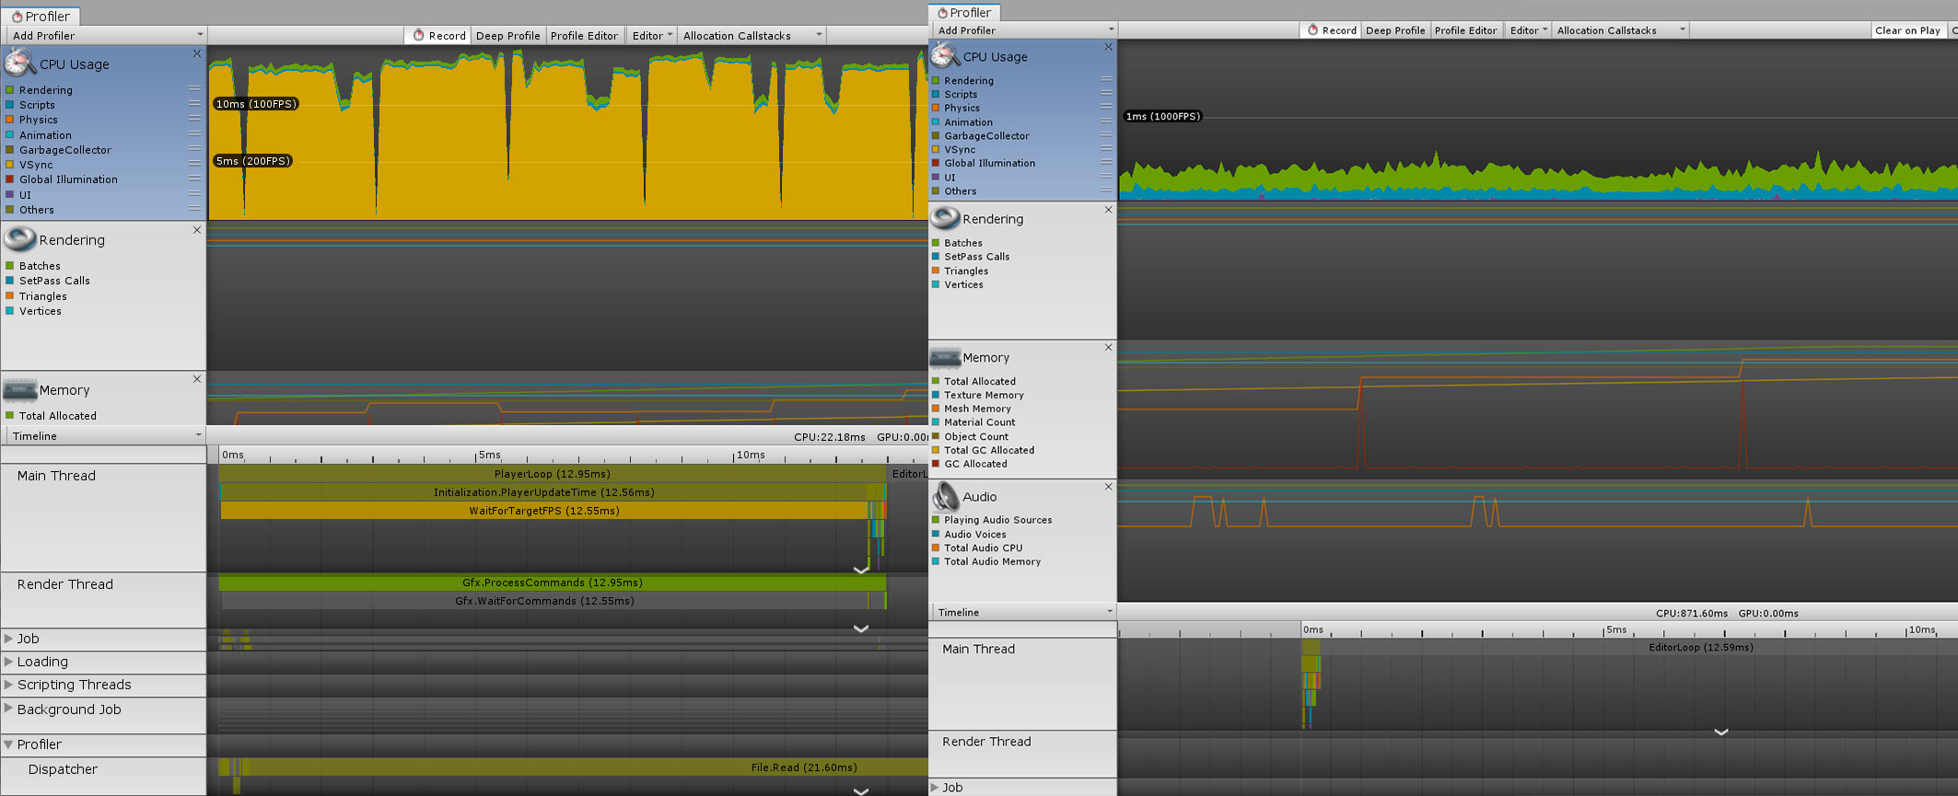Click Object Count label in right Memory module
Image resolution: width=1958 pixels, height=796 pixels.
(976, 436)
